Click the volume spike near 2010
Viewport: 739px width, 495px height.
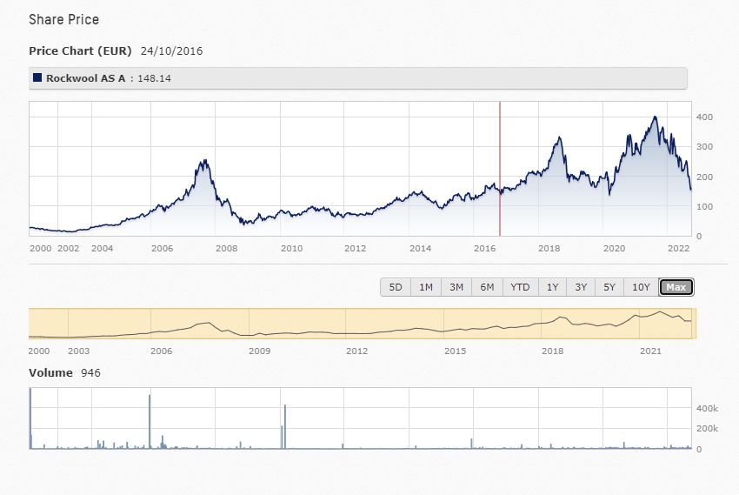pos(284,426)
